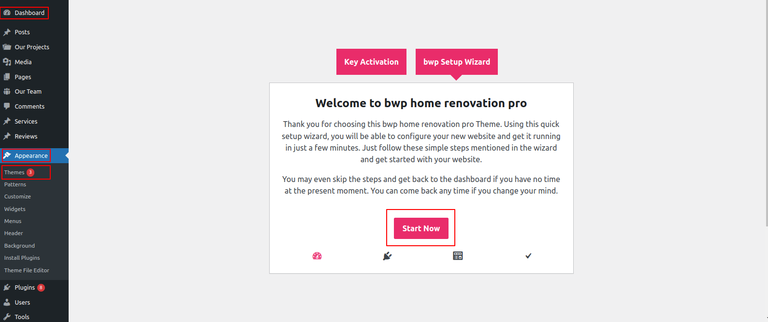Click the Media sidebar icon
The height and width of the screenshot is (322, 768).
click(7, 62)
